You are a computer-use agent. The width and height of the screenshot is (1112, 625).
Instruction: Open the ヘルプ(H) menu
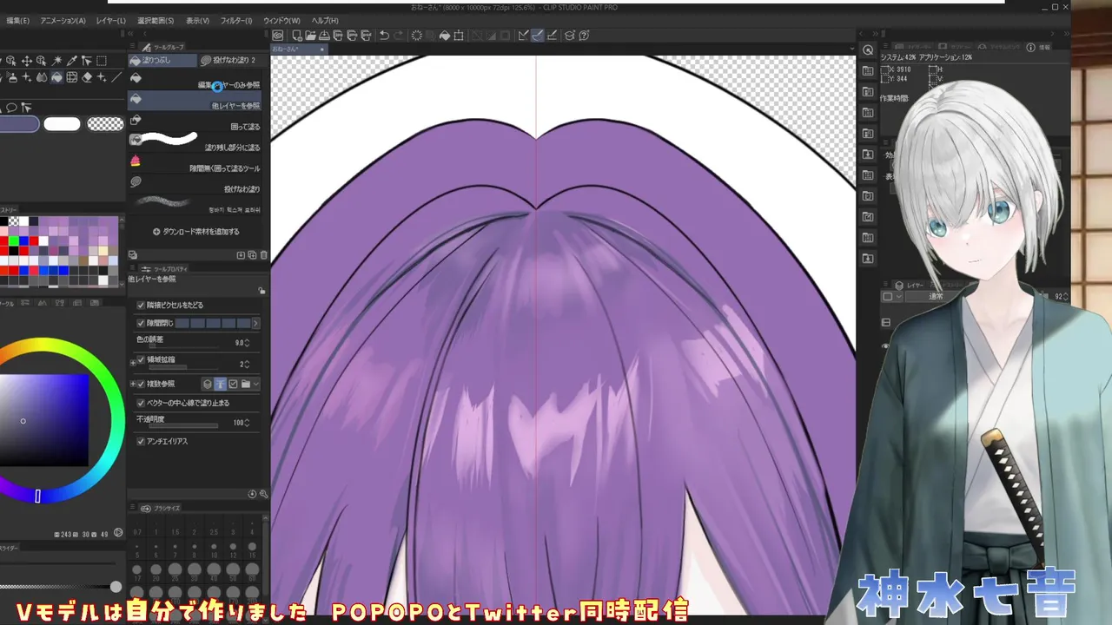click(325, 21)
